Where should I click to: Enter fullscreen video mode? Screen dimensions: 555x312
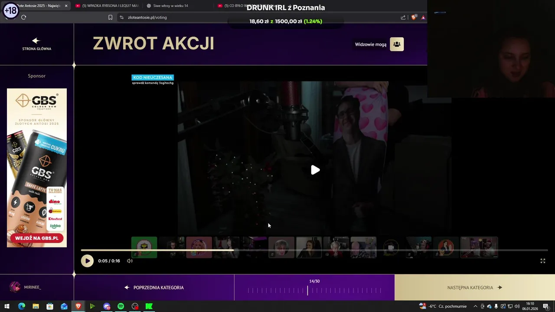(542, 261)
